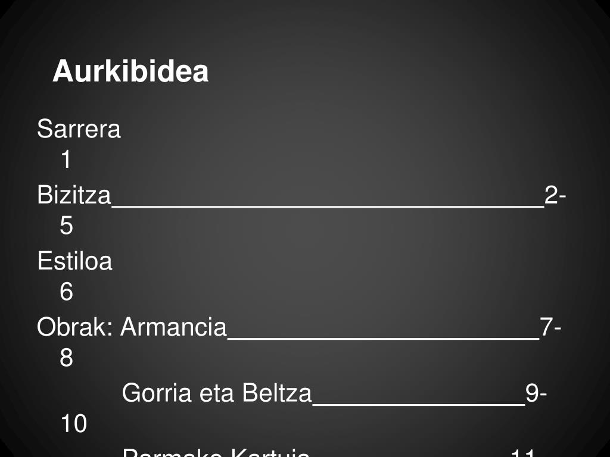Click page number 5 under Bizitza
This screenshot has width=610, height=457.
pos(66,226)
